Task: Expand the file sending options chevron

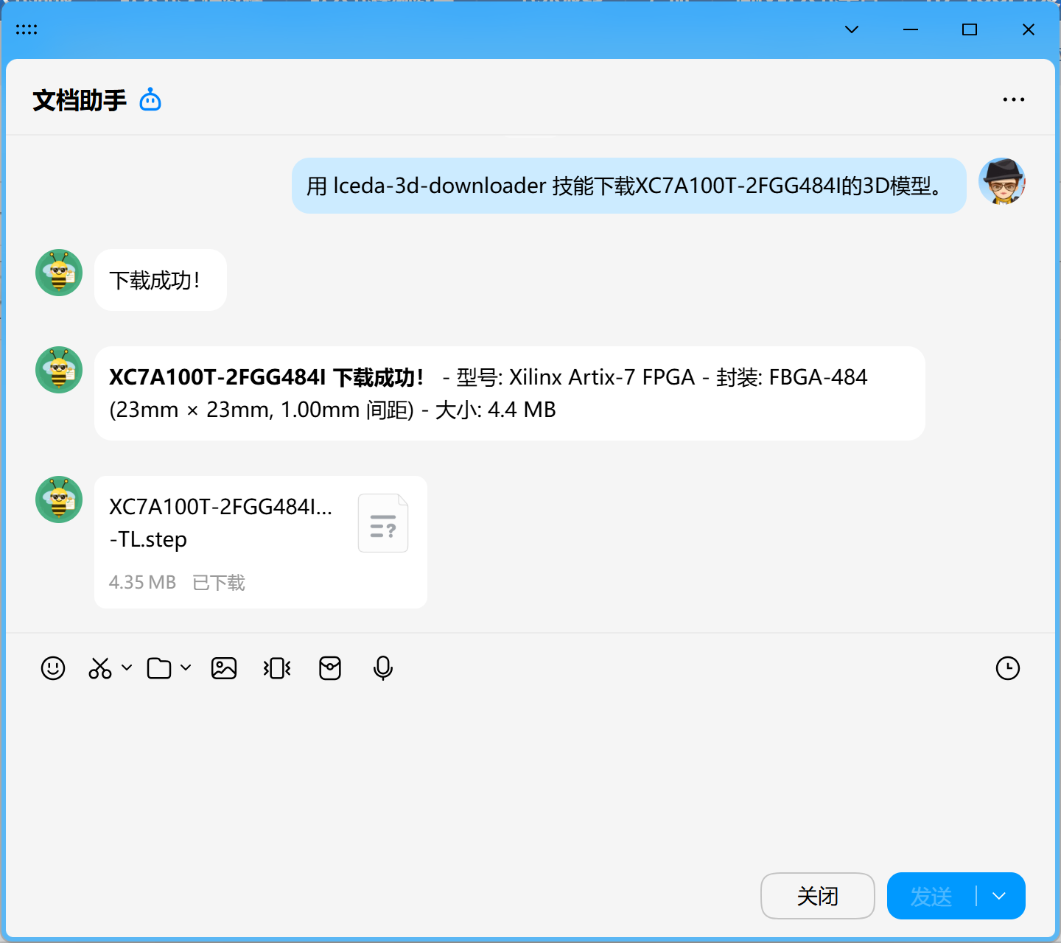Action: point(184,668)
